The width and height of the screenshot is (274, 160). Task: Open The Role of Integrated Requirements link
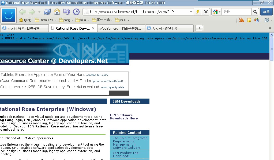pos(130,143)
